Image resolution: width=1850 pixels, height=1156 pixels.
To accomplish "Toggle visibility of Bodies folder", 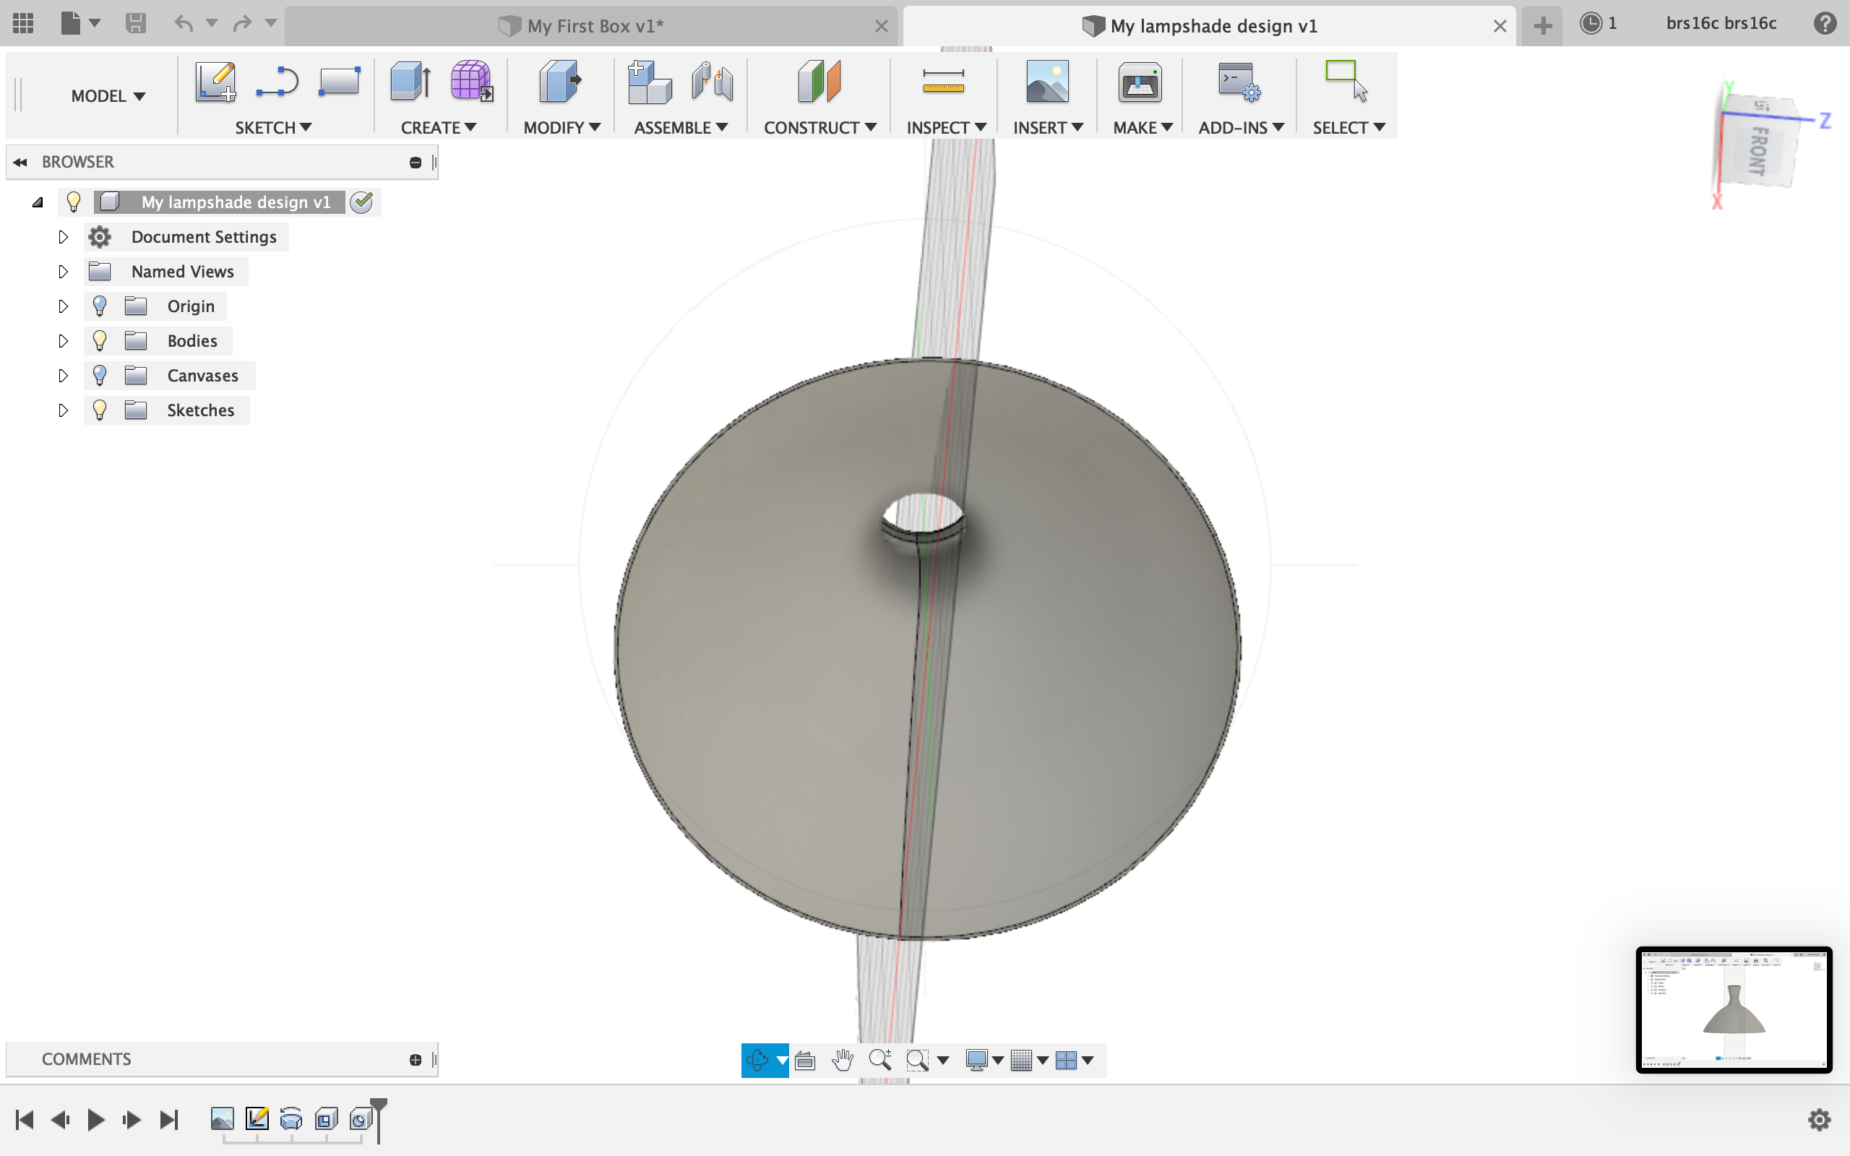I will click(100, 341).
